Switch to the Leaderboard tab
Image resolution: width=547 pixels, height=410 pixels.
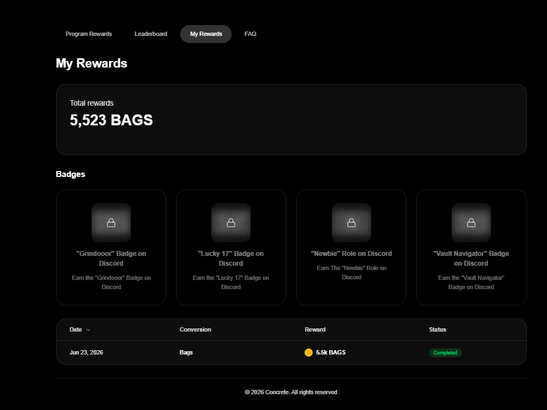(x=151, y=34)
